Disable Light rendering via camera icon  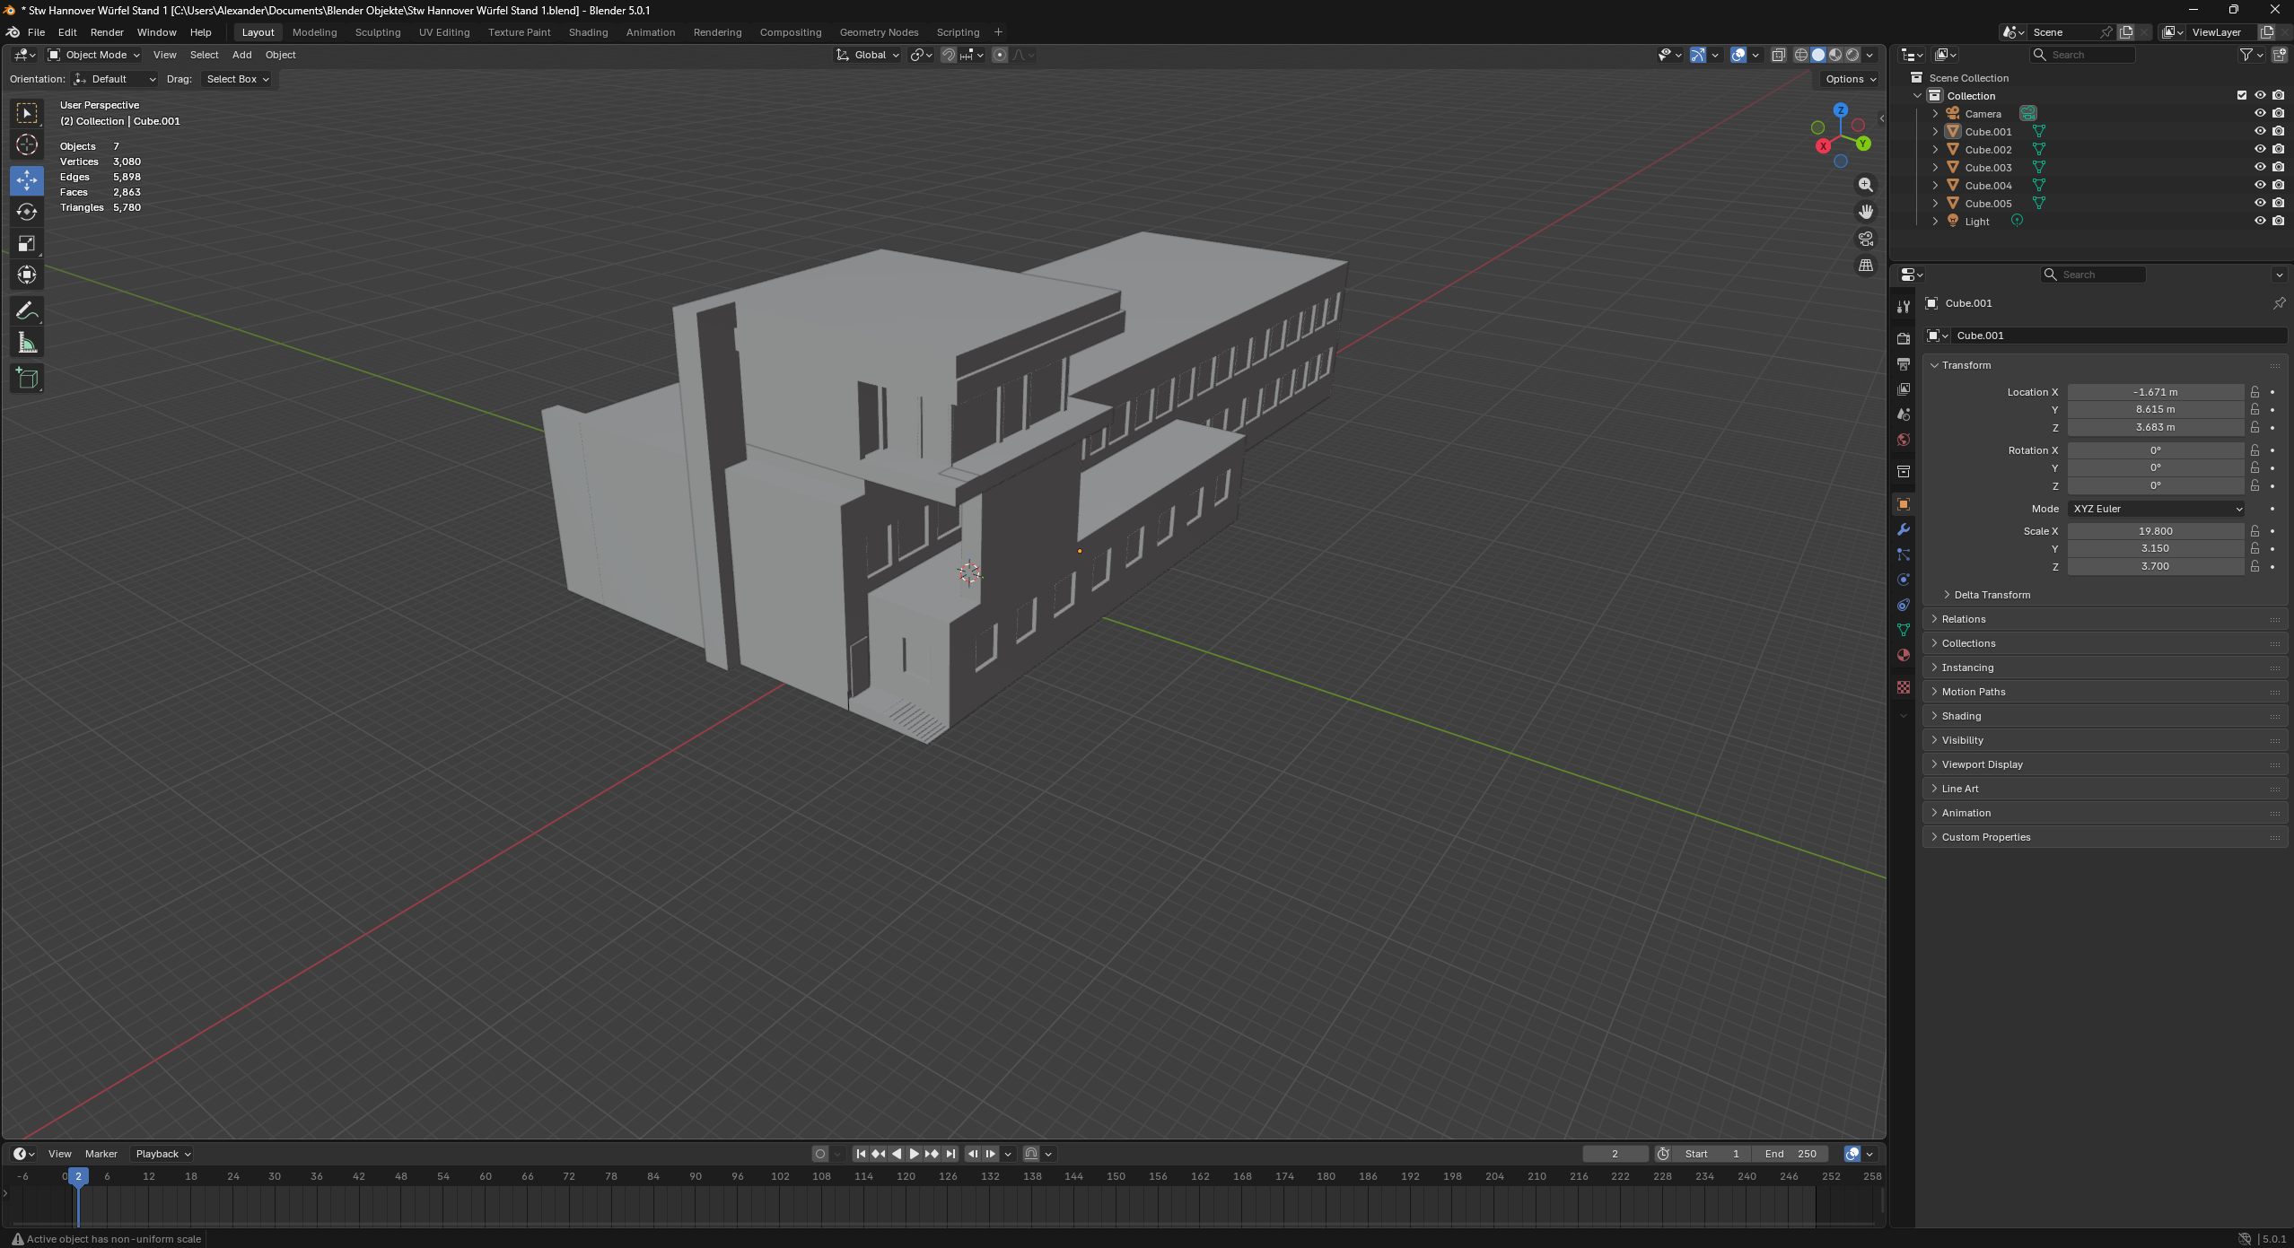(2279, 221)
